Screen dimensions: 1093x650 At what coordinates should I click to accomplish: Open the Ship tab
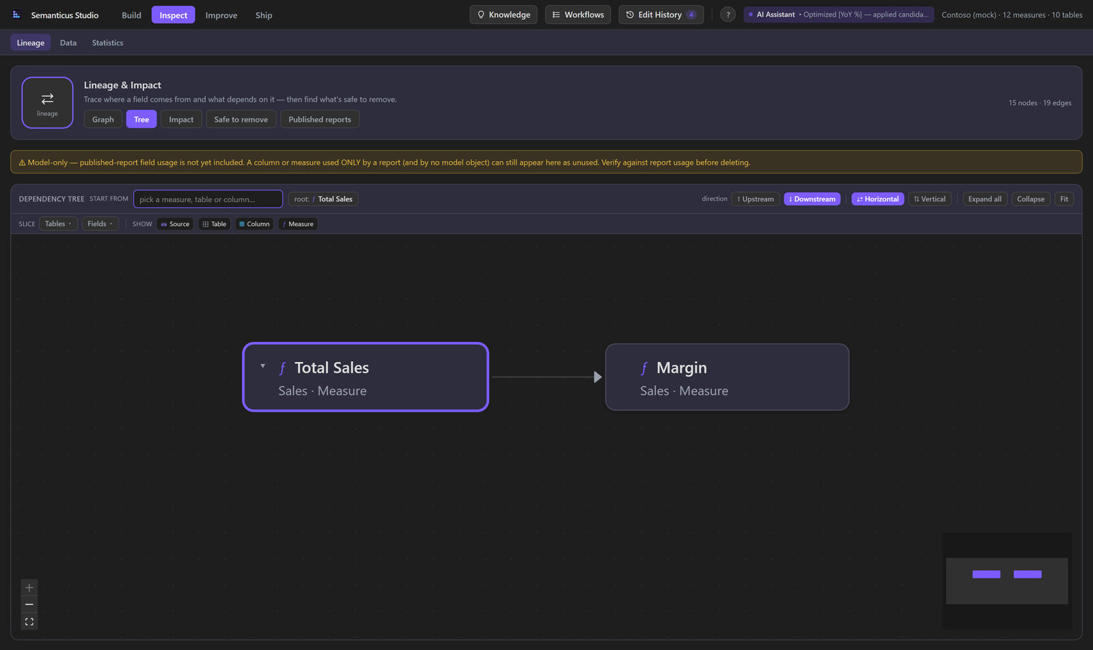pos(264,14)
